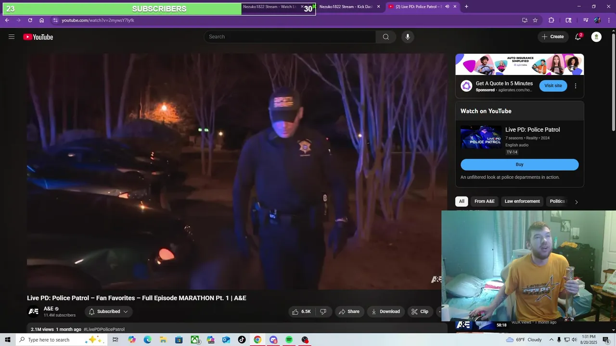
Task: Click the YouTube search field
Action: click(290, 37)
